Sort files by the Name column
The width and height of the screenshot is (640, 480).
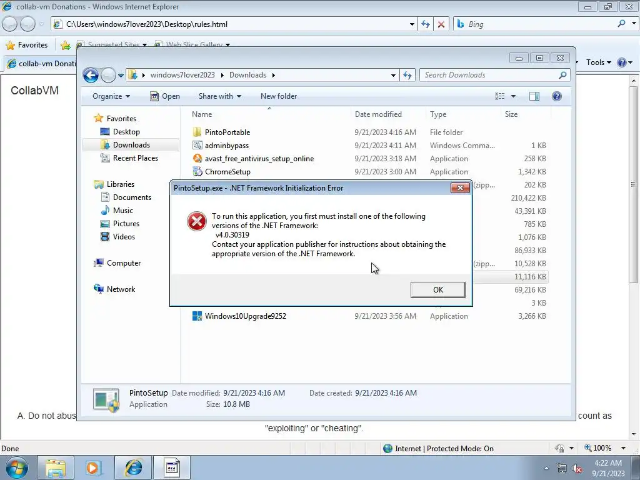269,114
